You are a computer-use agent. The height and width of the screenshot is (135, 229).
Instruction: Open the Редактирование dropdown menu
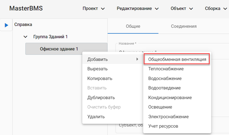coord(138,9)
